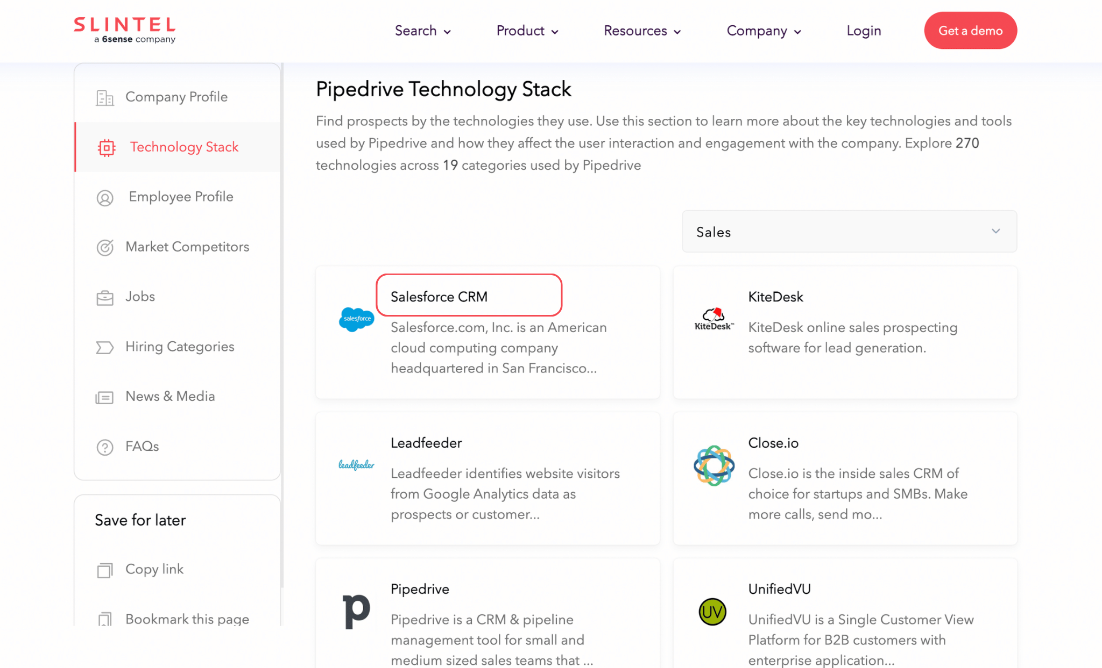
Task: Click the Login link
Action: click(x=864, y=31)
